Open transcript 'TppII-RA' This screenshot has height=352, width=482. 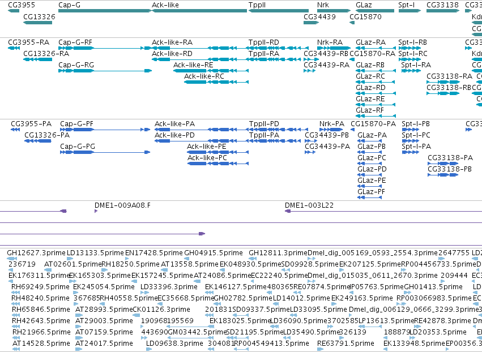[x=264, y=54]
